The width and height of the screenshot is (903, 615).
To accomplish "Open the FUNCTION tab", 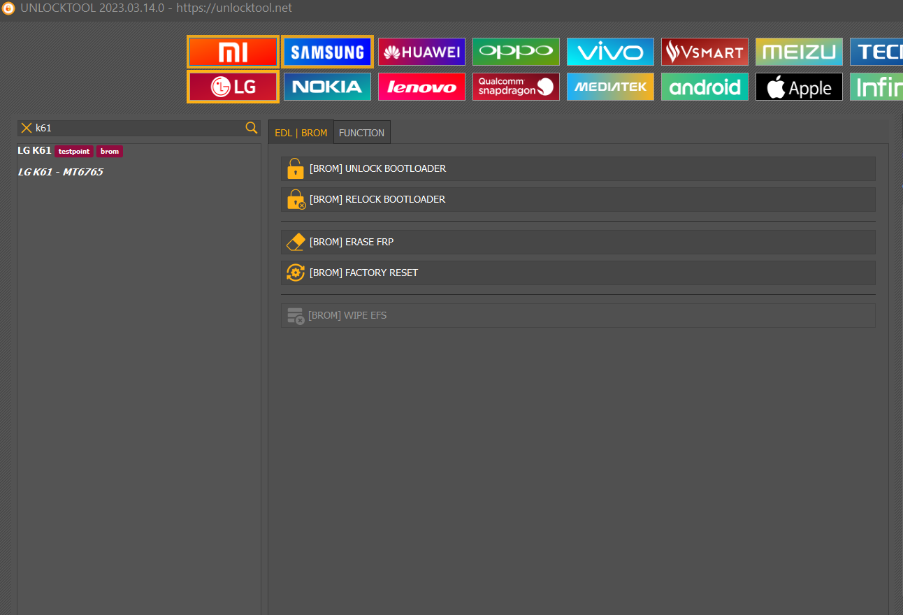I will 361,133.
